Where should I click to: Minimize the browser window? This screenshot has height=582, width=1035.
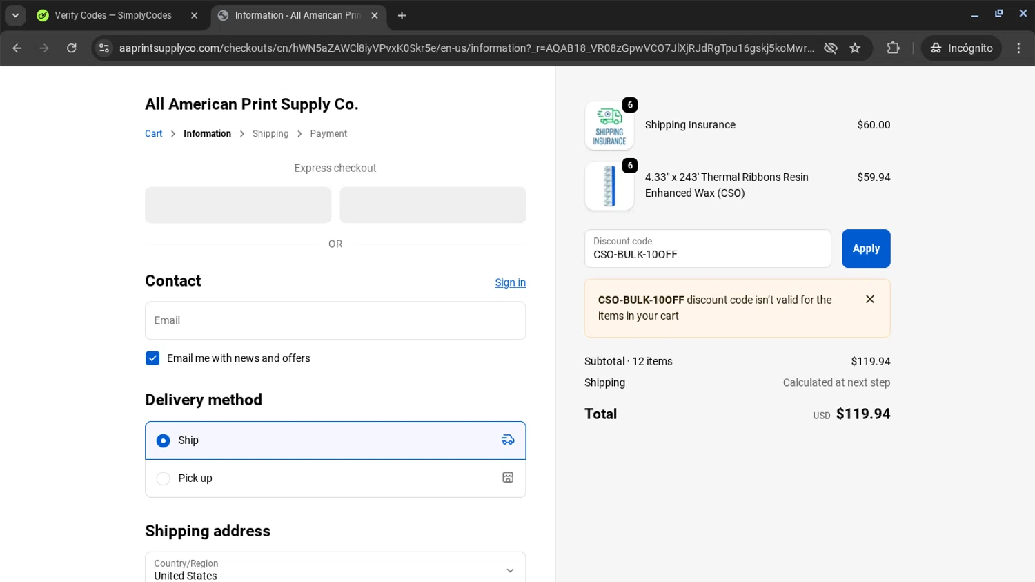point(974,14)
